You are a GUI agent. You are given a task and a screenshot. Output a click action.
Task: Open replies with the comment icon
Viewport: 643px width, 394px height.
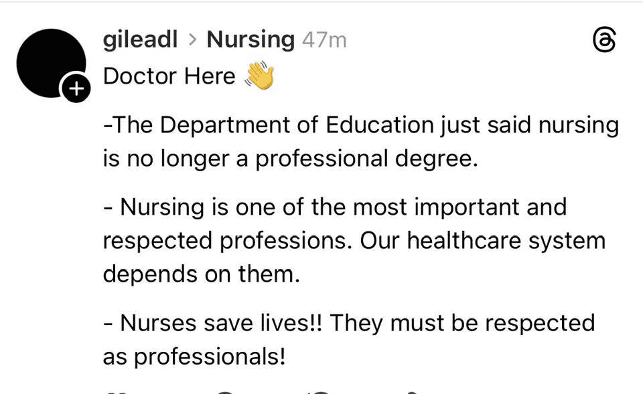[x=228, y=391]
